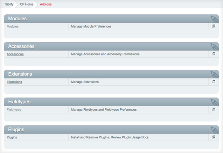The image size is (223, 153).
Task: Click pencil icon on Fieldtypes header
Action: tap(215, 102)
